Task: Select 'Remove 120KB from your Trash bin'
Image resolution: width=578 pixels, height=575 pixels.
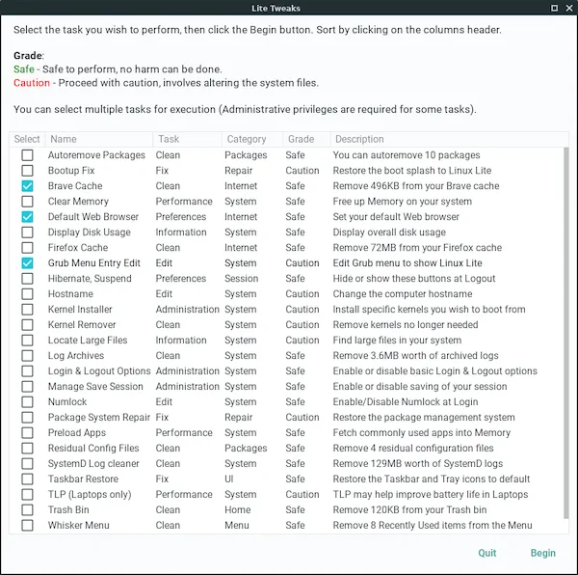Action: click(410, 510)
